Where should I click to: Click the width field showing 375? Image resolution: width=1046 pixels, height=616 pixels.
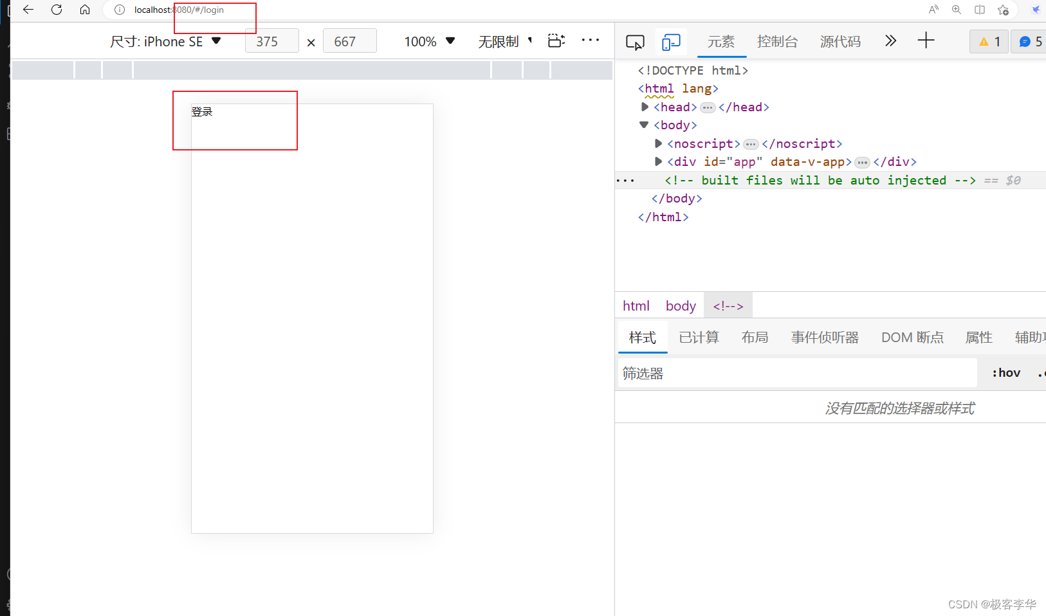[272, 41]
